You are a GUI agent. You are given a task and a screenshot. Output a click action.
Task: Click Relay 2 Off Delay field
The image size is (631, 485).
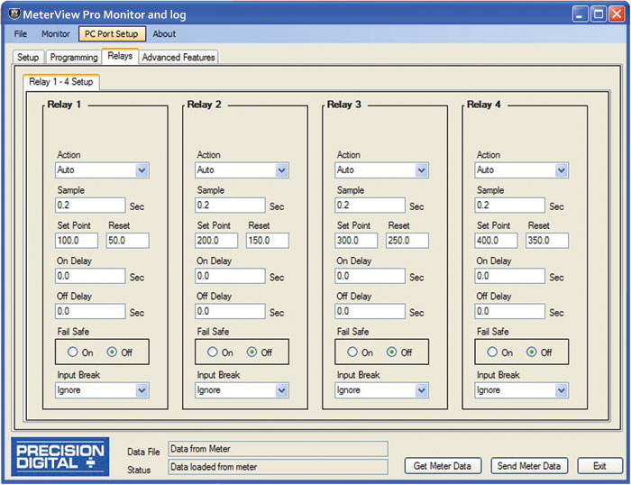pos(230,312)
